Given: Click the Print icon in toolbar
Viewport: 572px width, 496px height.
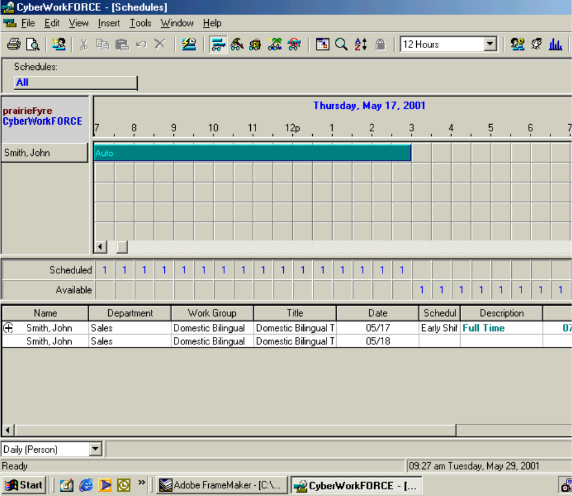Looking at the screenshot, I should pyautogui.click(x=13, y=45).
